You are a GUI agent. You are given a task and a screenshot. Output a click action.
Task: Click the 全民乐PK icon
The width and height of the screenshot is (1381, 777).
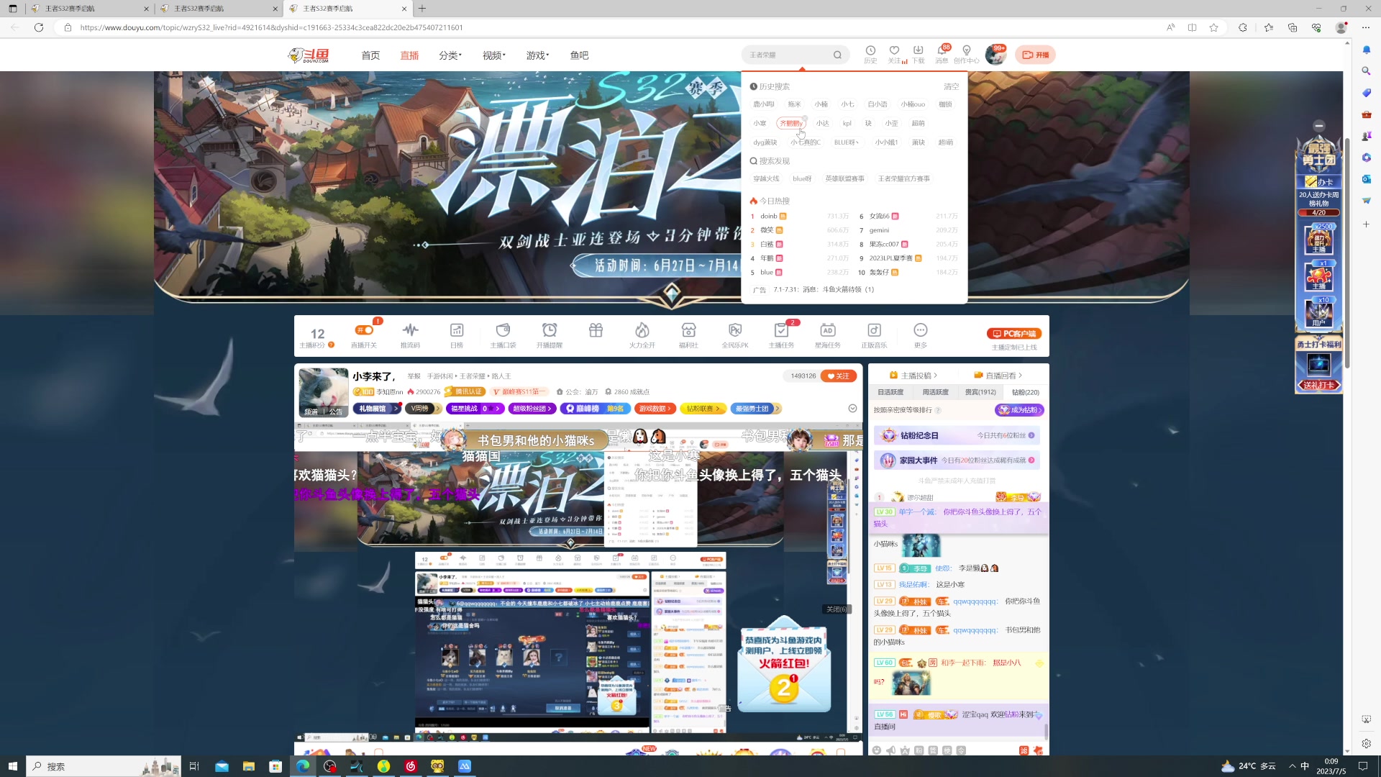tap(734, 331)
